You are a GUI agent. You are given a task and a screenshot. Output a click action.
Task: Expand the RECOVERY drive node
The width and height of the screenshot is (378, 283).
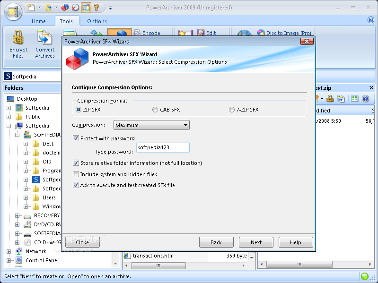[18, 215]
